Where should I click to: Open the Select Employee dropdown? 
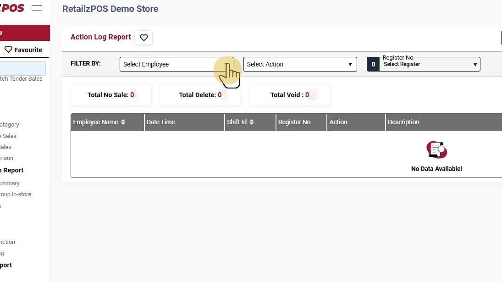[x=176, y=64]
